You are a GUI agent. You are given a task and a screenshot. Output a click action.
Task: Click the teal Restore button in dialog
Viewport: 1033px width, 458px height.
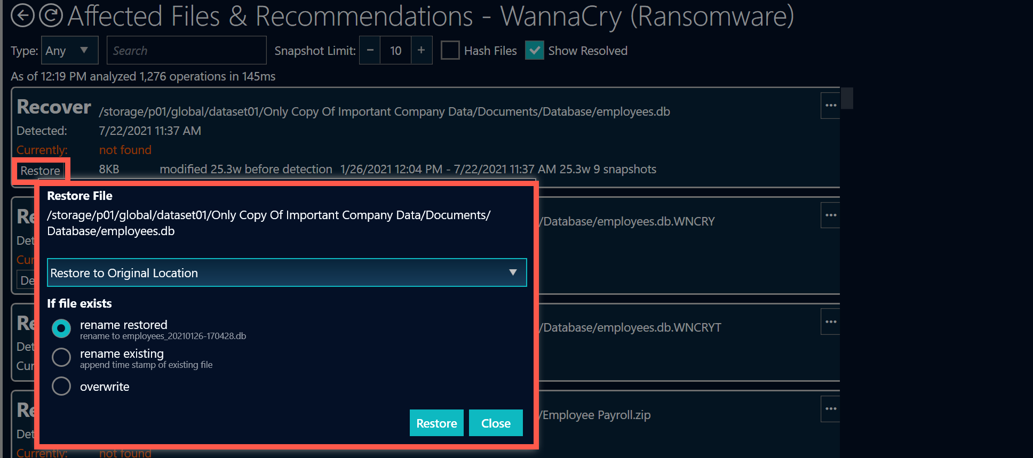pos(436,423)
